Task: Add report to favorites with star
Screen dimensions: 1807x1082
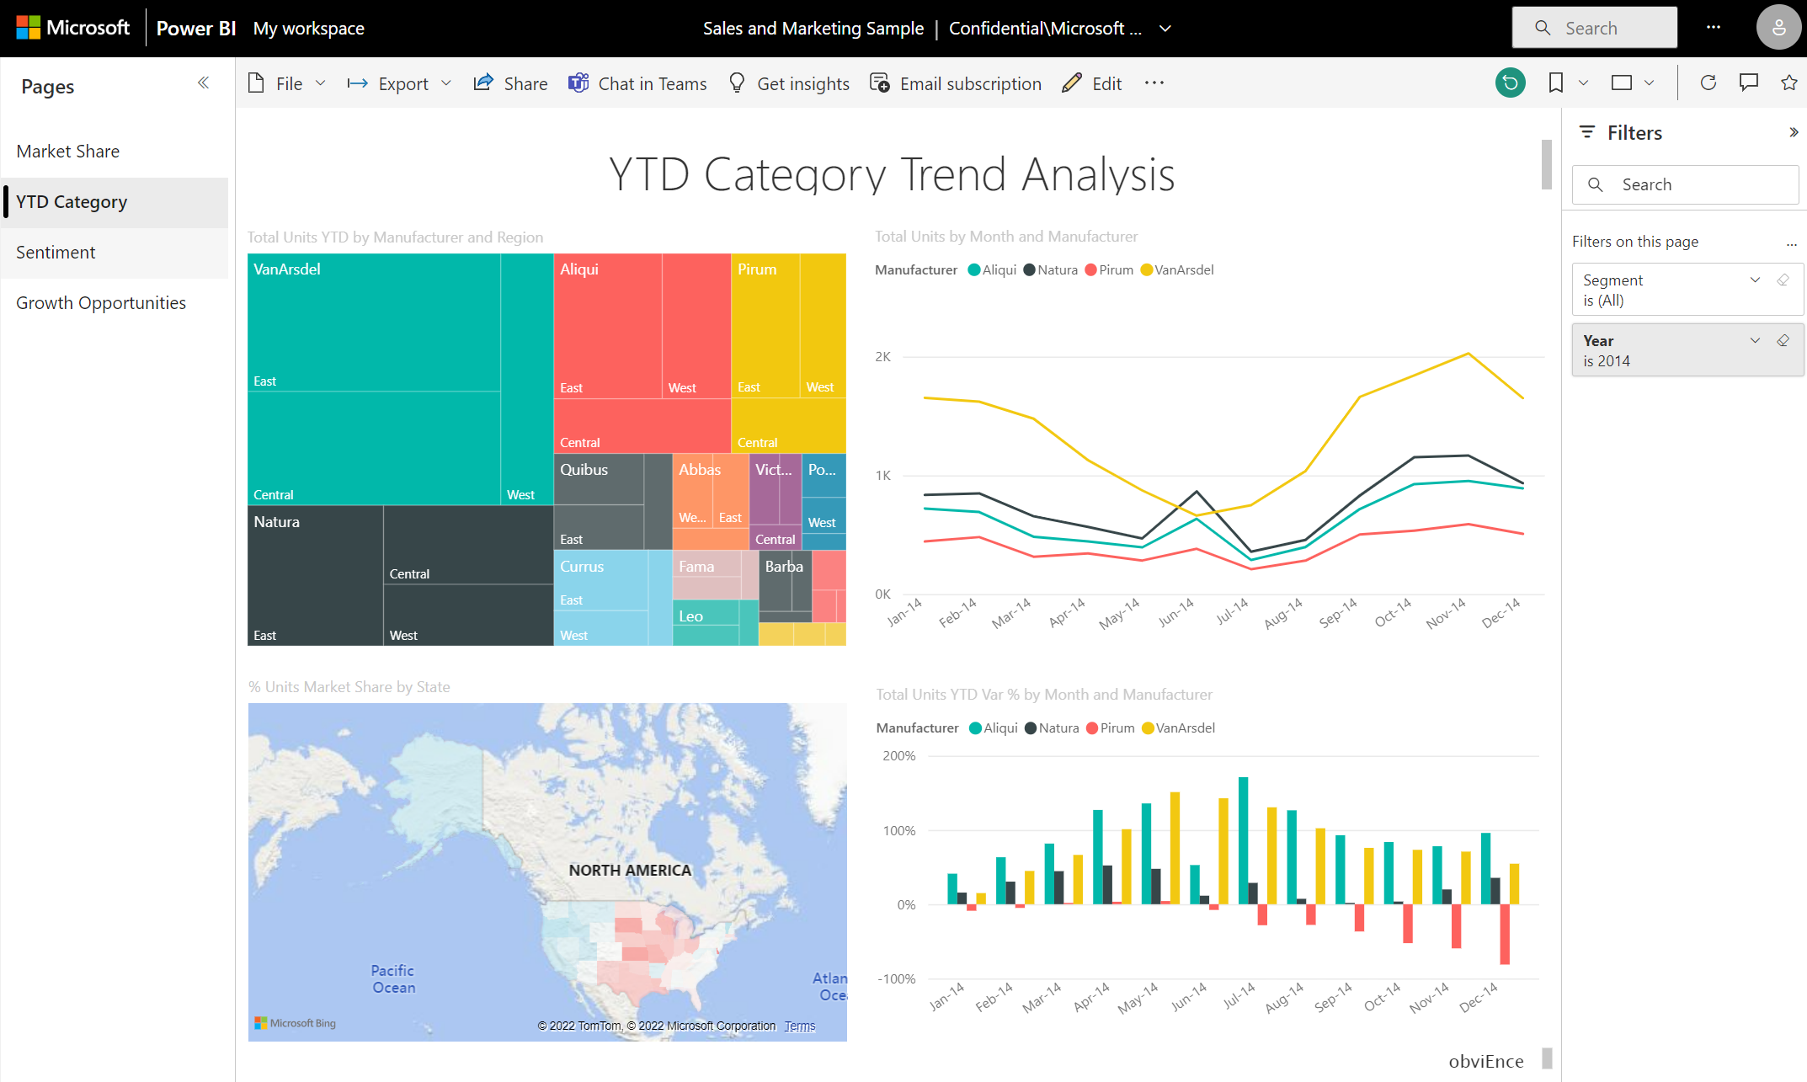Action: tap(1788, 83)
